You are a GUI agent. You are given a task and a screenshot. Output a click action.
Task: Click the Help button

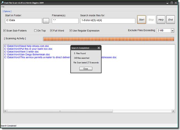(161, 20)
